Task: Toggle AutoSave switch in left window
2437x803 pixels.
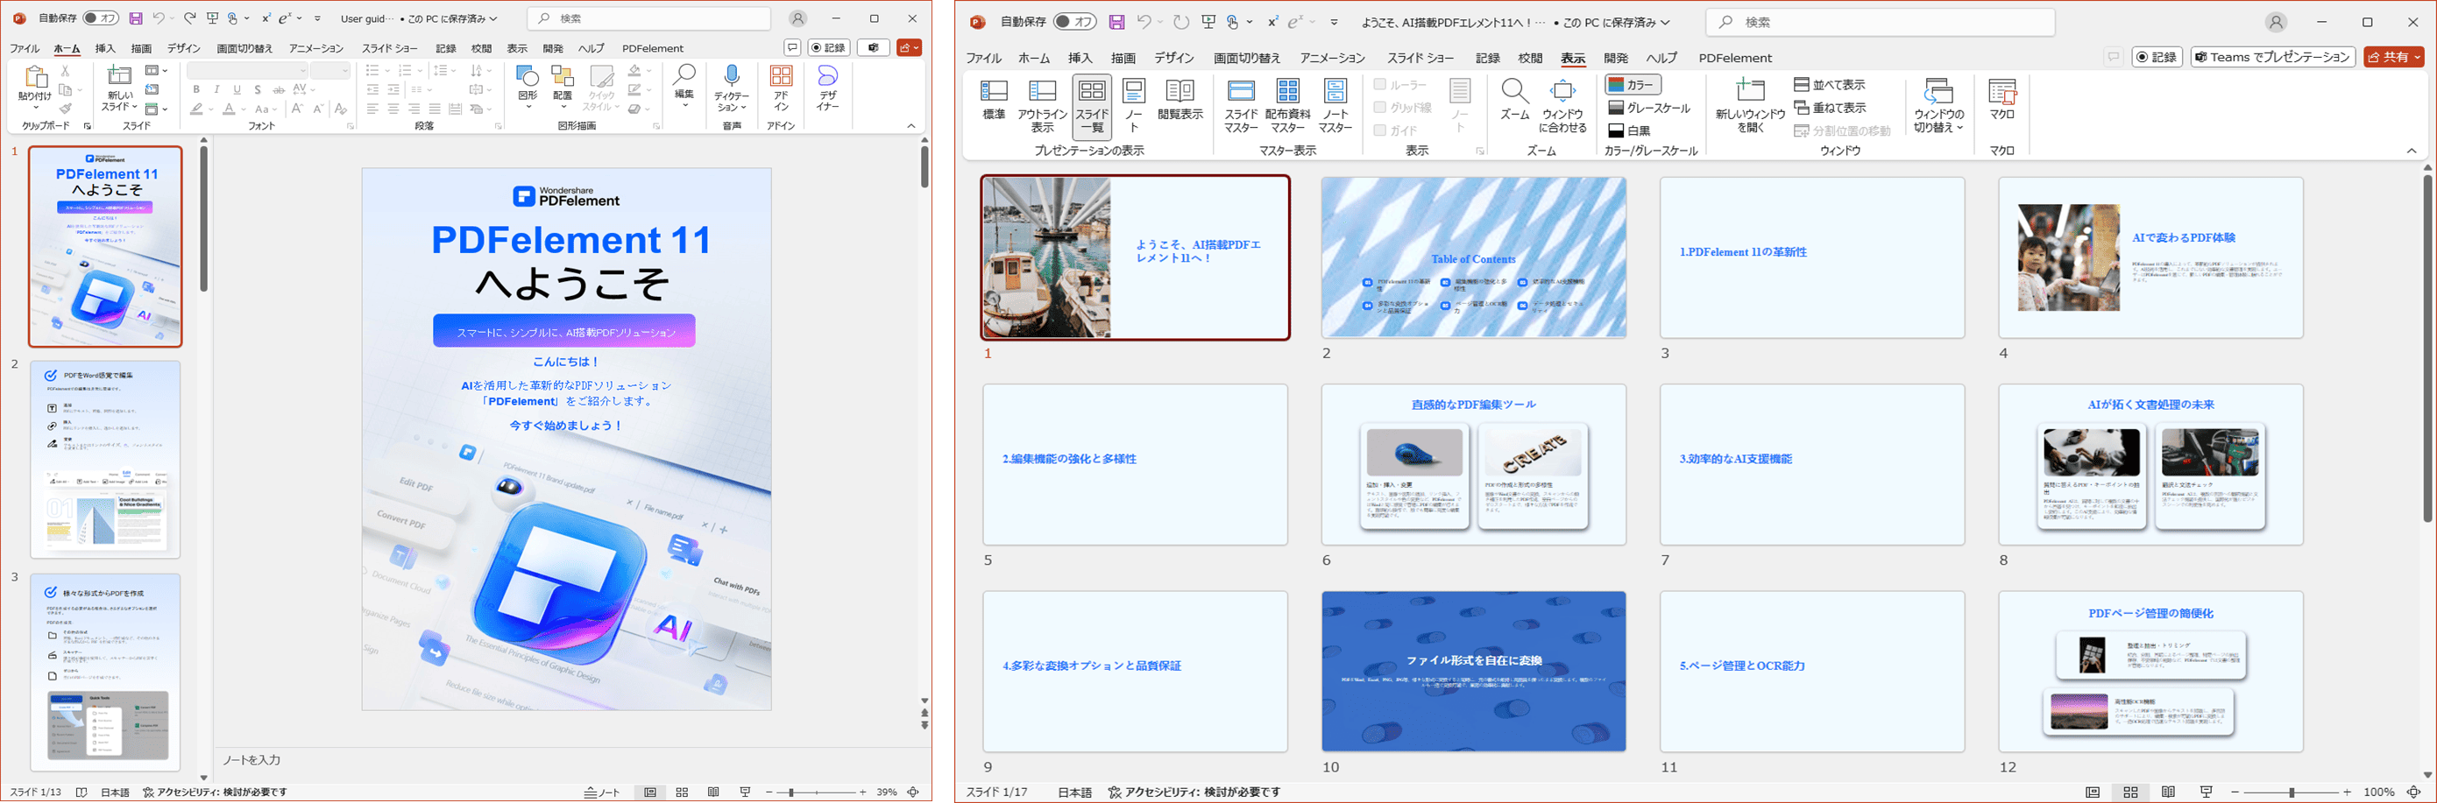Action: pyautogui.click(x=102, y=18)
